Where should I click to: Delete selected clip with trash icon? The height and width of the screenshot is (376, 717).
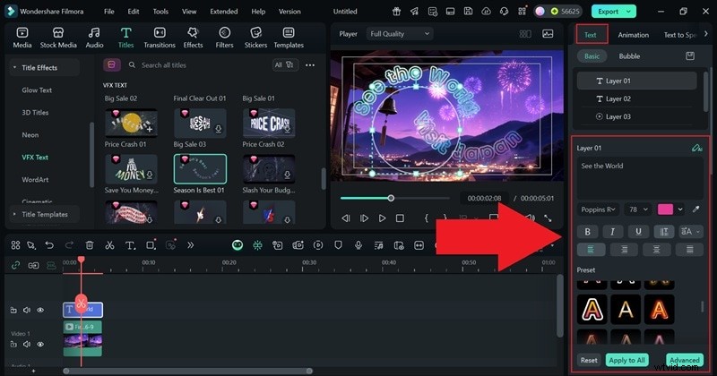(x=90, y=245)
